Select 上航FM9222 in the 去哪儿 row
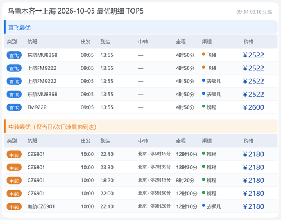This screenshot has height=220, width=281. 42,81
